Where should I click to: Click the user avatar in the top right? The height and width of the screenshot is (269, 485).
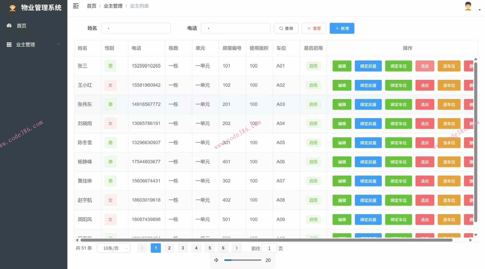pyautogui.click(x=468, y=6)
